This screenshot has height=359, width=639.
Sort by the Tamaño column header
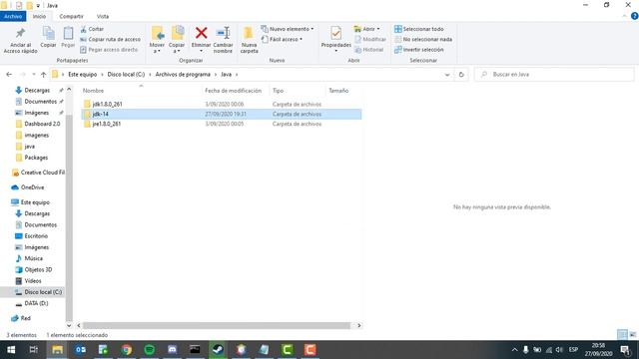coord(338,91)
